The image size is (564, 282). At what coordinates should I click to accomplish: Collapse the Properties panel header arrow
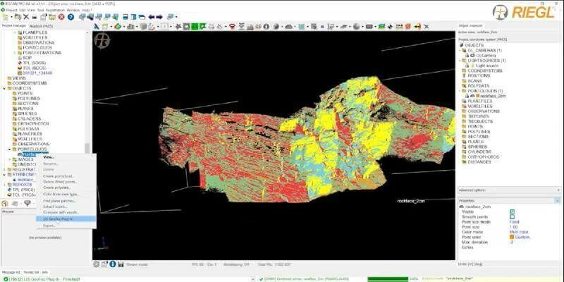pyautogui.click(x=558, y=200)
